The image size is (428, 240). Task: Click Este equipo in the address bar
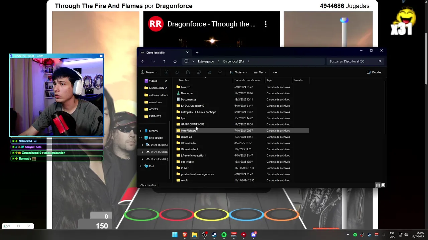[x=206, y=61]
